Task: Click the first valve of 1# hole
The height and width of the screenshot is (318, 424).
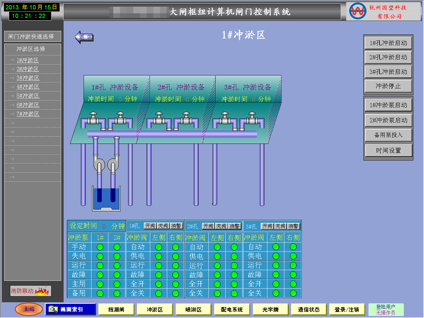Action: coord(93,119)
